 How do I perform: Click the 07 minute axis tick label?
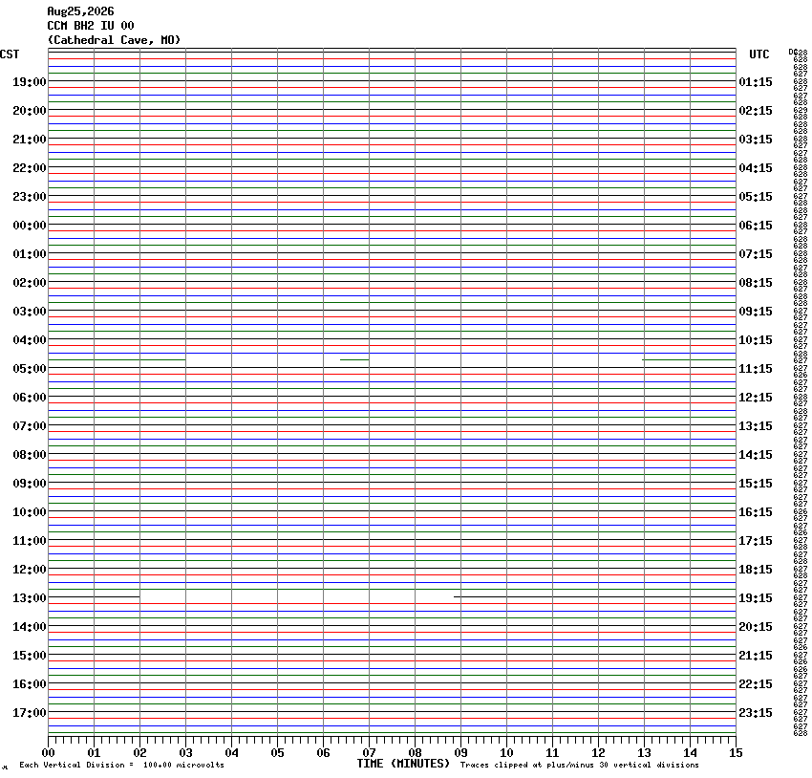tap(370, 753)
